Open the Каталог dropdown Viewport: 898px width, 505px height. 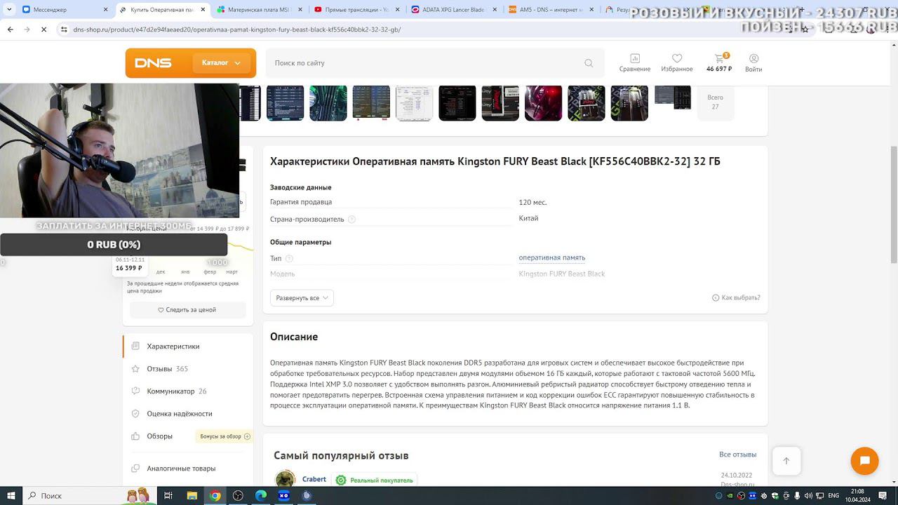[x=221, y=63]
